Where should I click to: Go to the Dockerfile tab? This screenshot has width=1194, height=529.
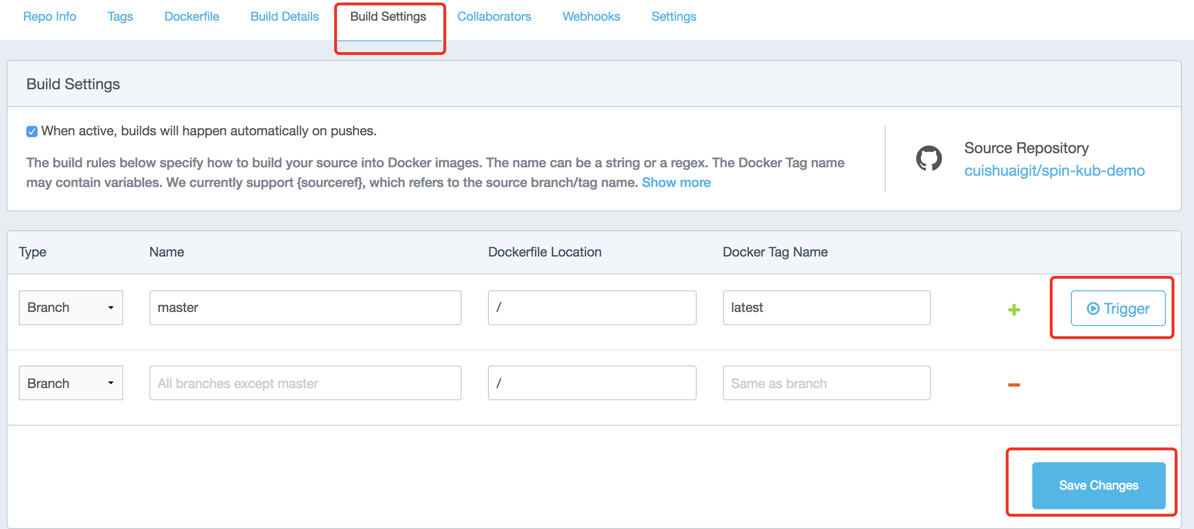[192, 16]
